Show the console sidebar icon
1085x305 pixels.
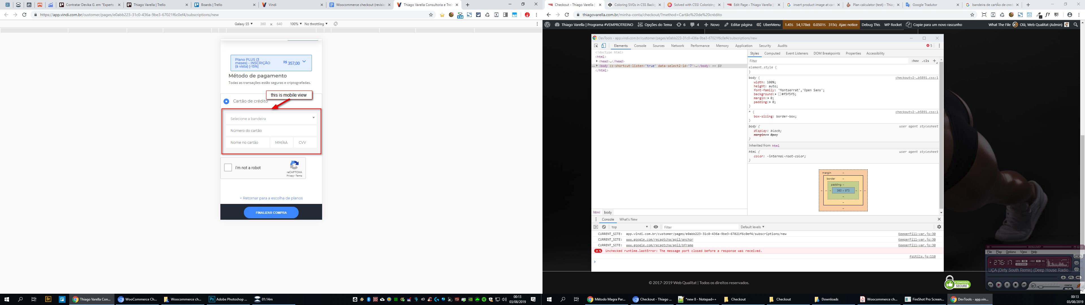tap(596, 227)
